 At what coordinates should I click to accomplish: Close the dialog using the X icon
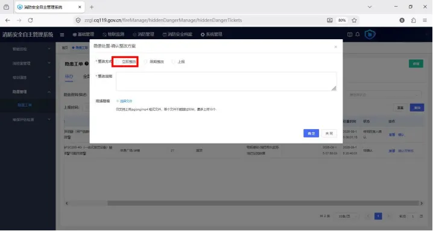[x=335, y=47]
